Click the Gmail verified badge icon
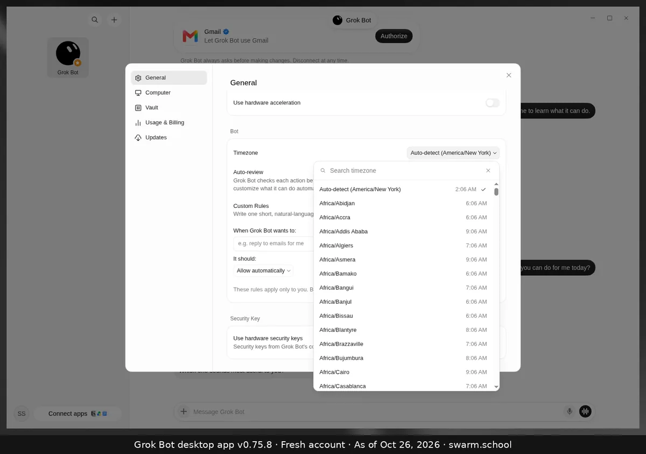 pos(227,32)
